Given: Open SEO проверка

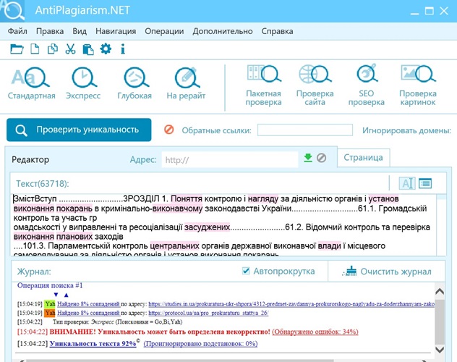Looking at the screenshot, I should [367, 85].
